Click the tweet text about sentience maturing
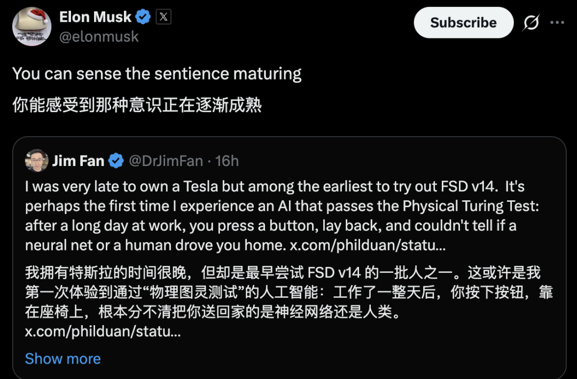This screenshot has width=577, height=379. coord(157,74)
